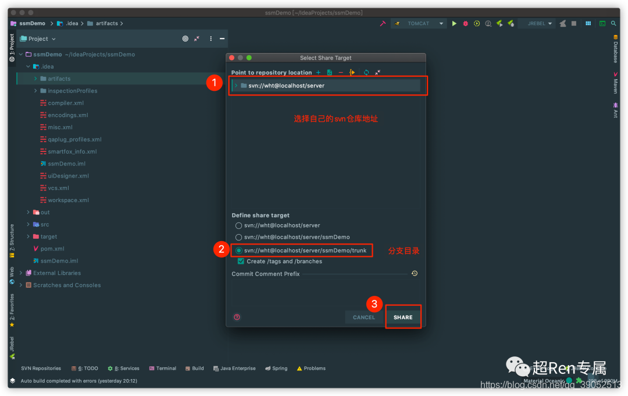628x396 pixels.
Task: Expand the out folder
Action: click(x=28, y=212)
